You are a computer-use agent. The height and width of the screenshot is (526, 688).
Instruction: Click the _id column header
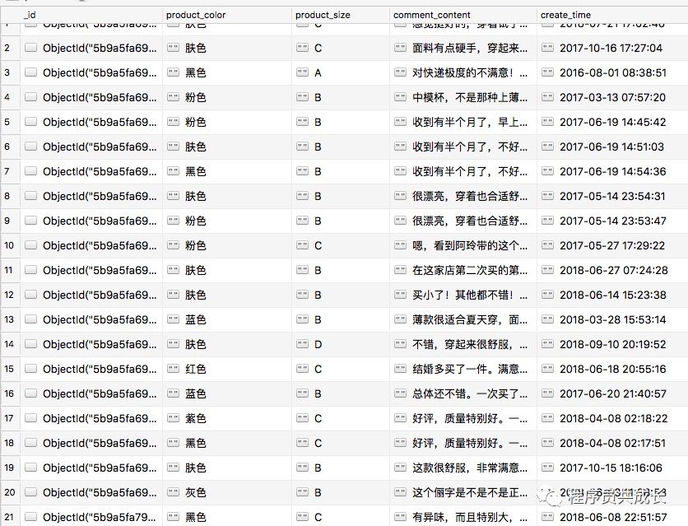(x=91, y=15)
